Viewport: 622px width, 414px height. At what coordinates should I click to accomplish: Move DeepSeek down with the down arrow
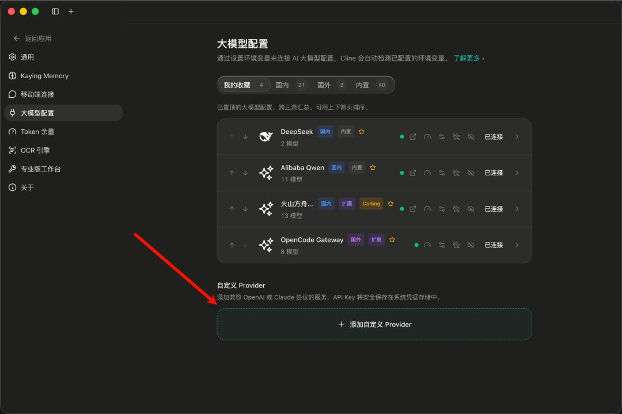tap(245, 137)
